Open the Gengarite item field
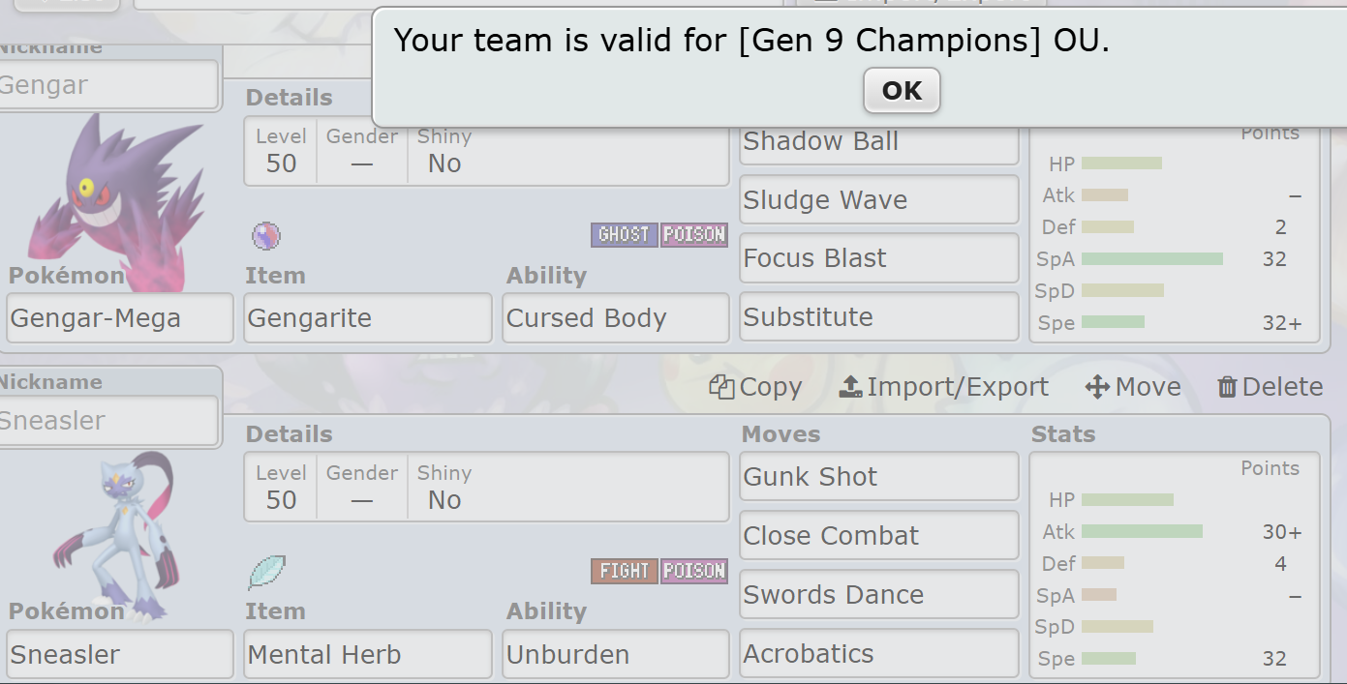The width and height of the screenshot is (1347, 684). (367, 318)
